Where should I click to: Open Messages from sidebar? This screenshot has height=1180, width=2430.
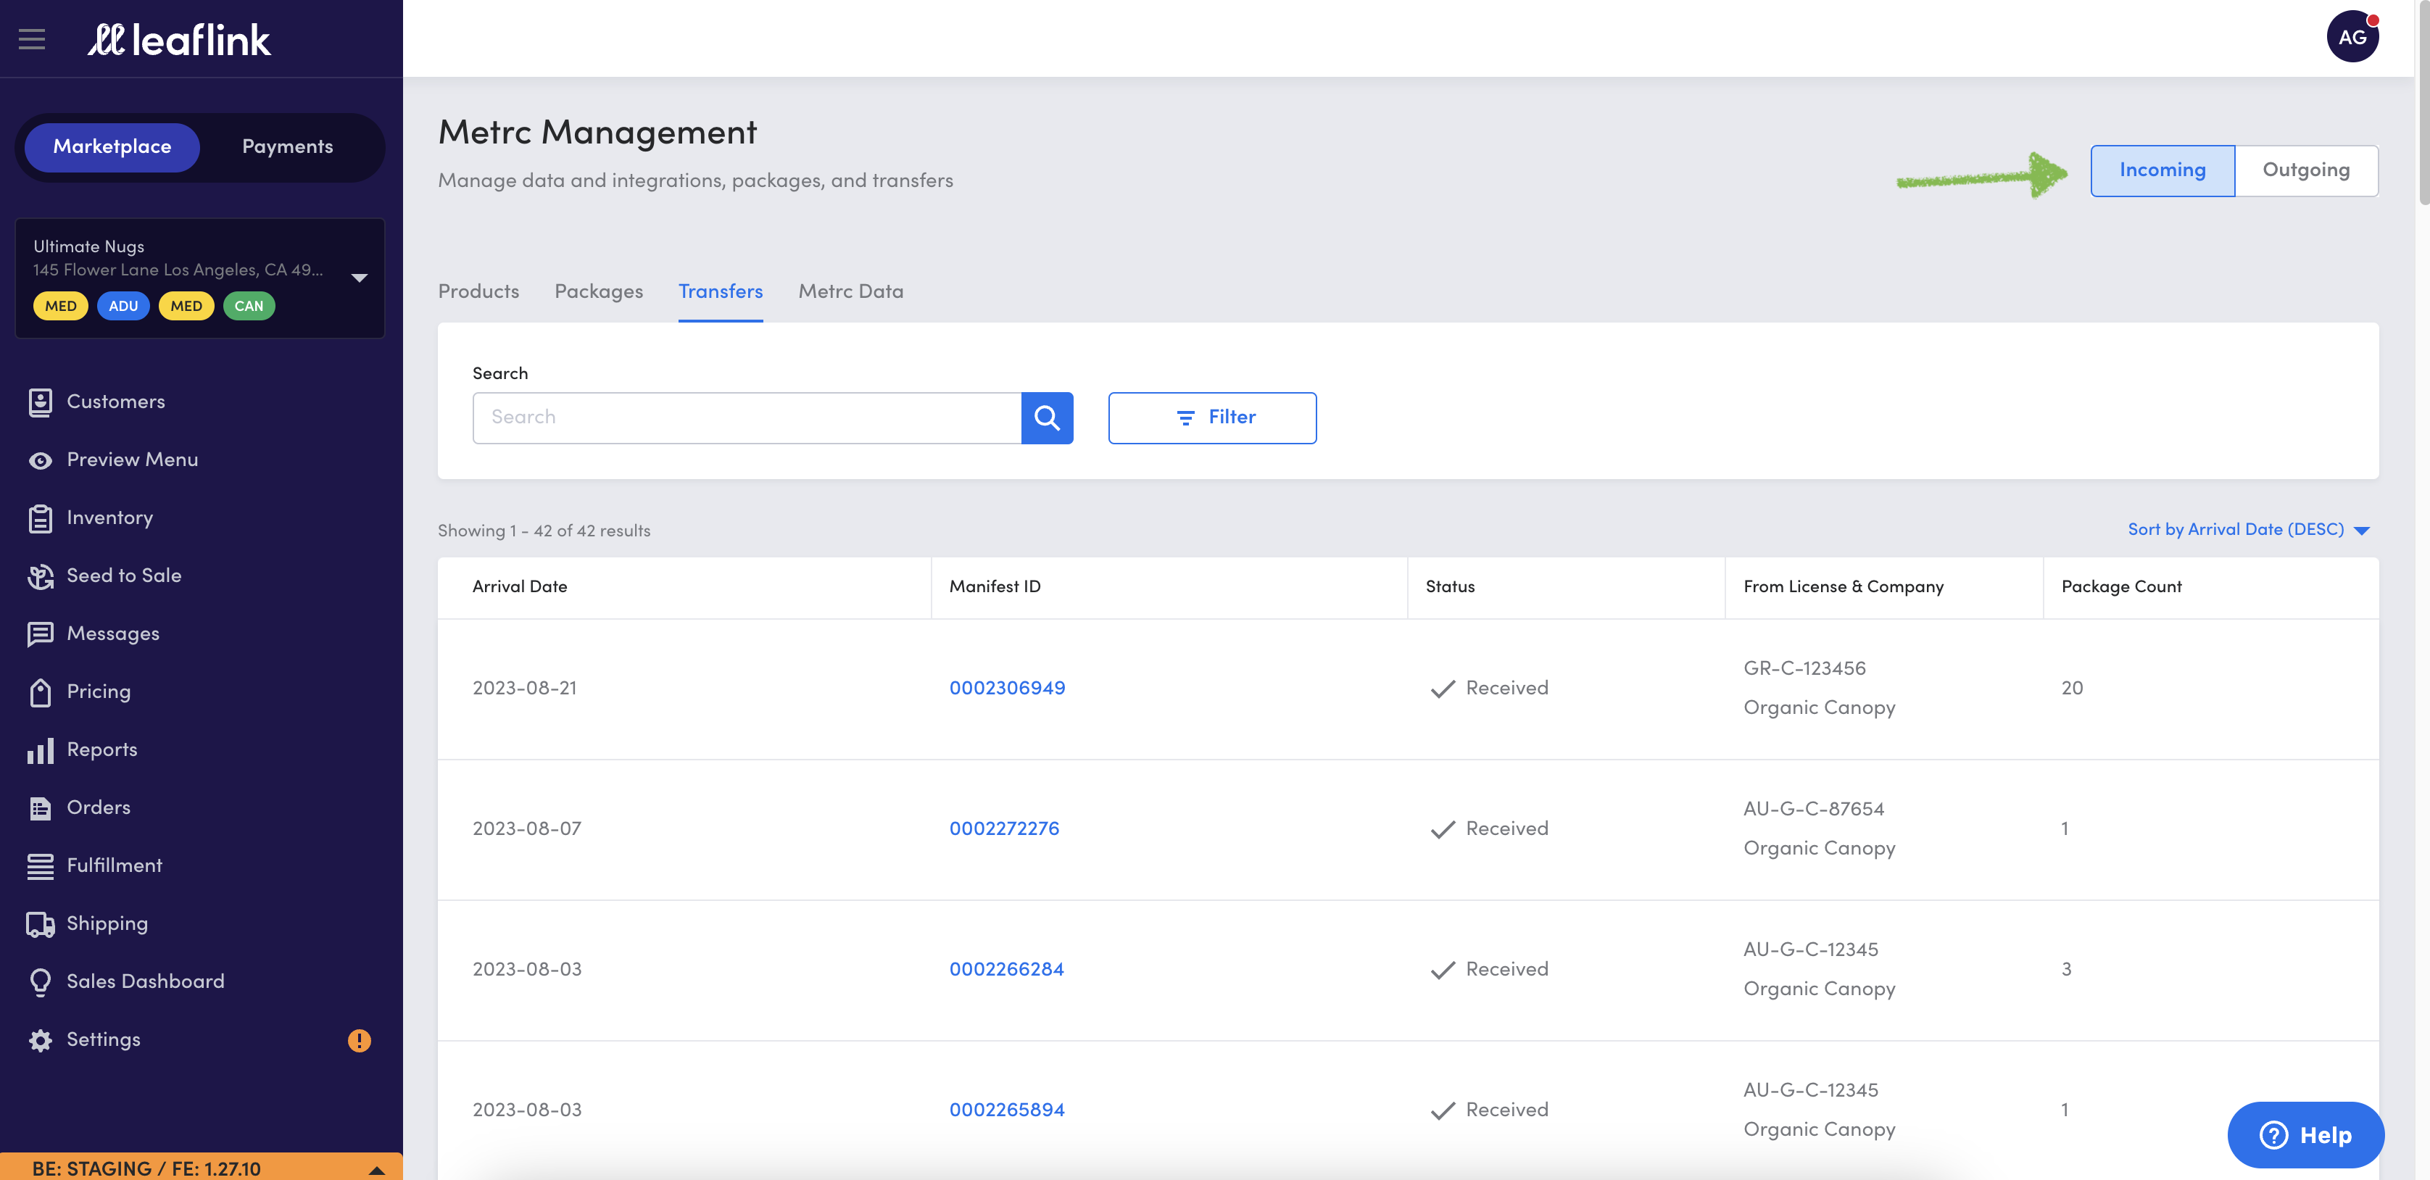click(x=112, y=634)
